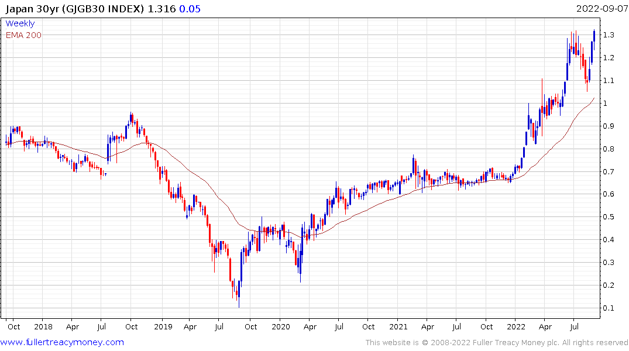Click the 0.8 y-axis label

click(609, 149)
